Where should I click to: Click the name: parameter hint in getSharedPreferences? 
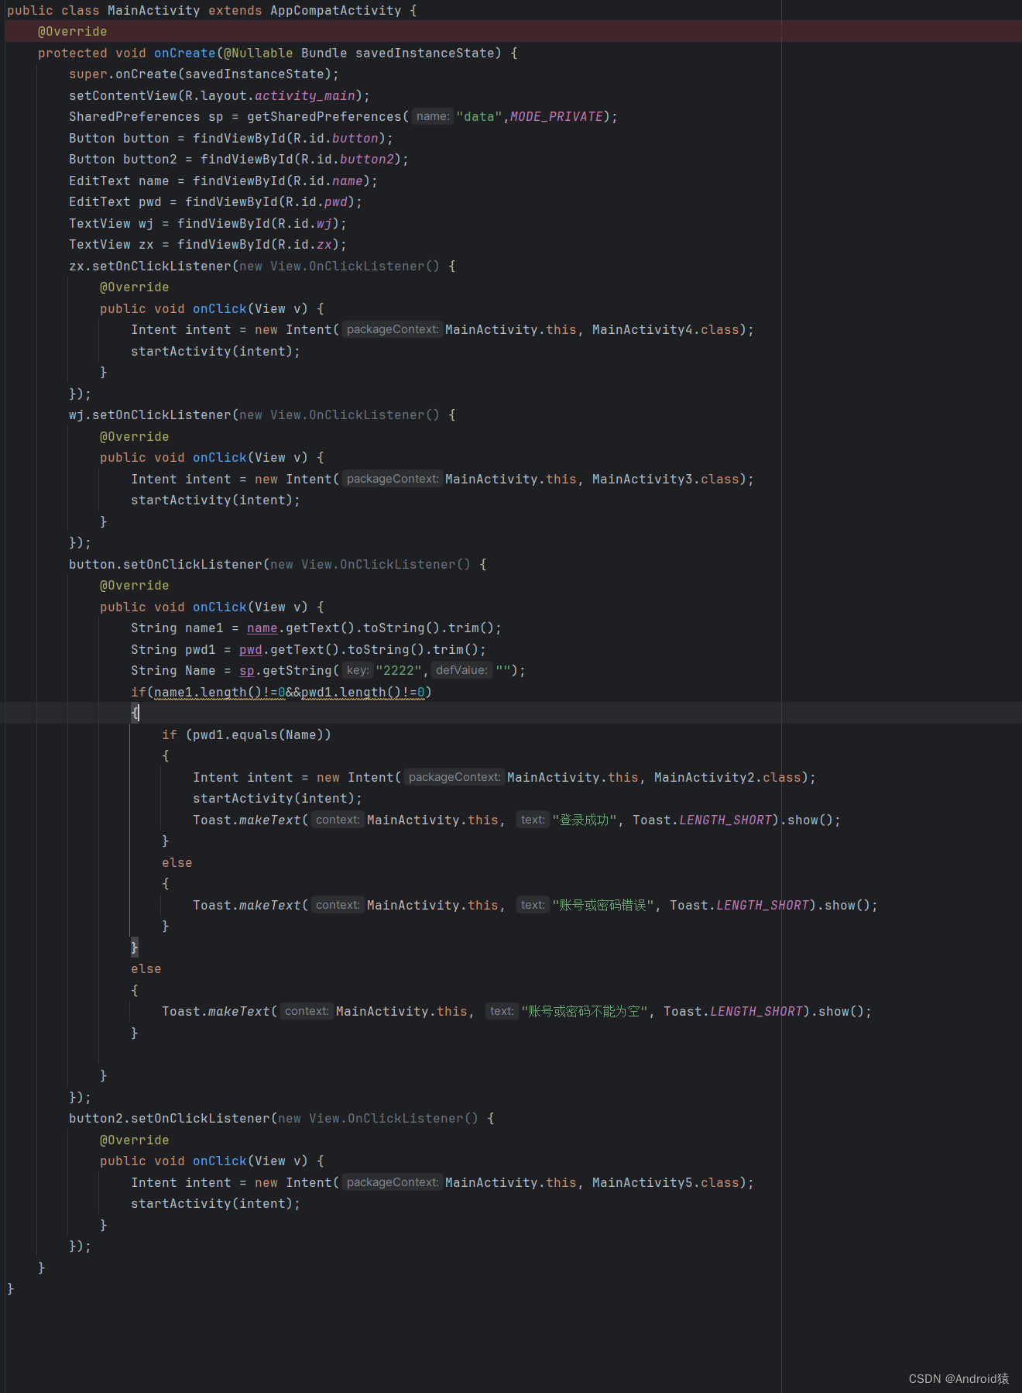(432, 116)
